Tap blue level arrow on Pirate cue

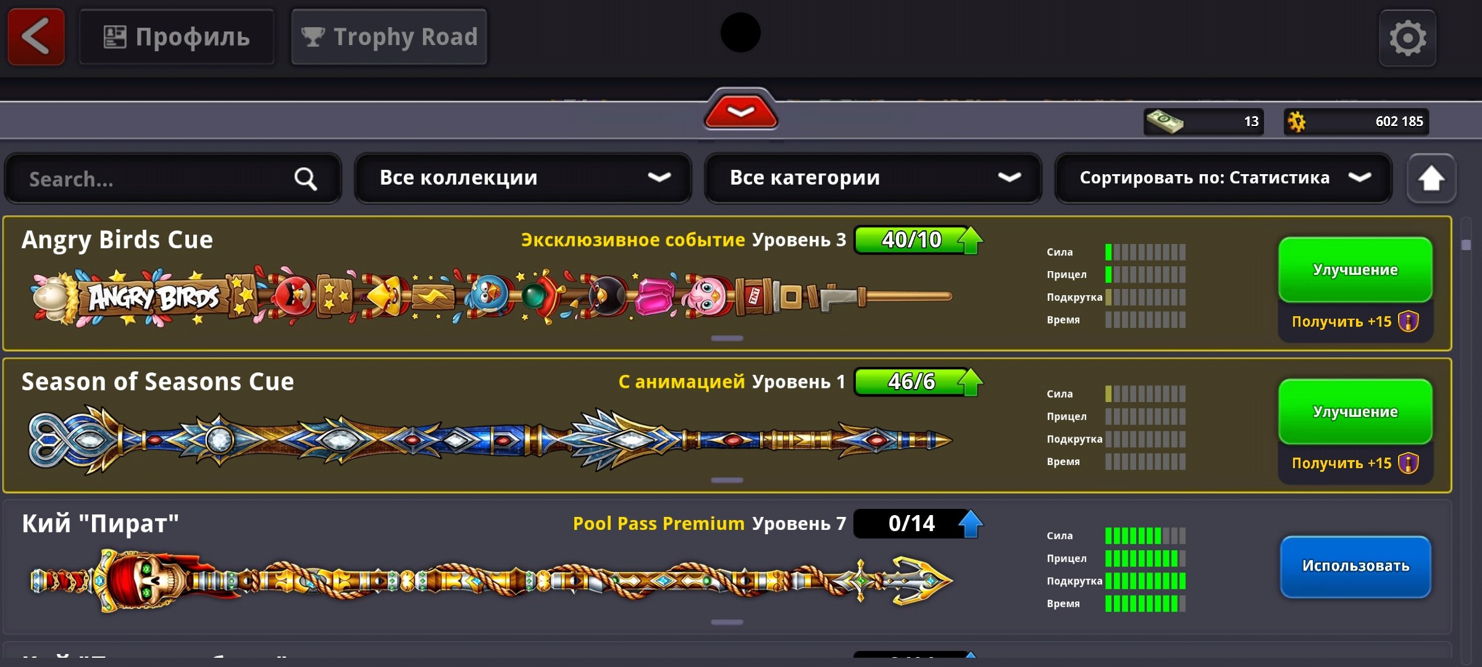970,524
